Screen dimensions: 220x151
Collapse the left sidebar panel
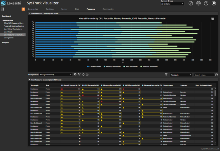[x=2, y=9]
